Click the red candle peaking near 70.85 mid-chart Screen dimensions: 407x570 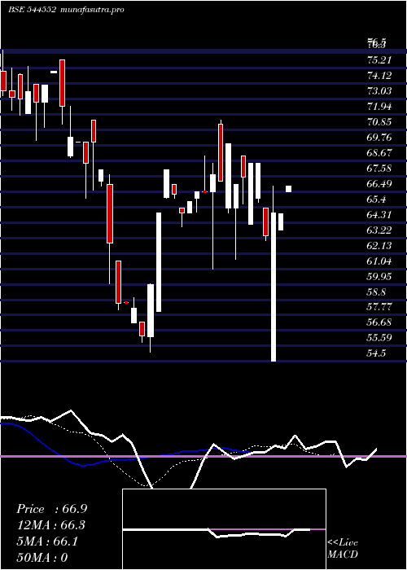pos(221,152)
